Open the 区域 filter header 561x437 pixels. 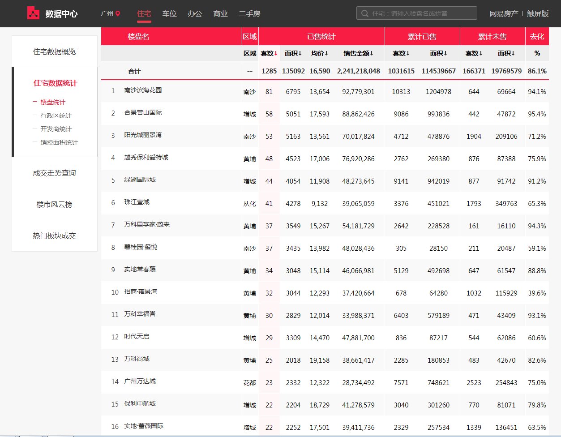pyautogui.click(x=249, y=53)
